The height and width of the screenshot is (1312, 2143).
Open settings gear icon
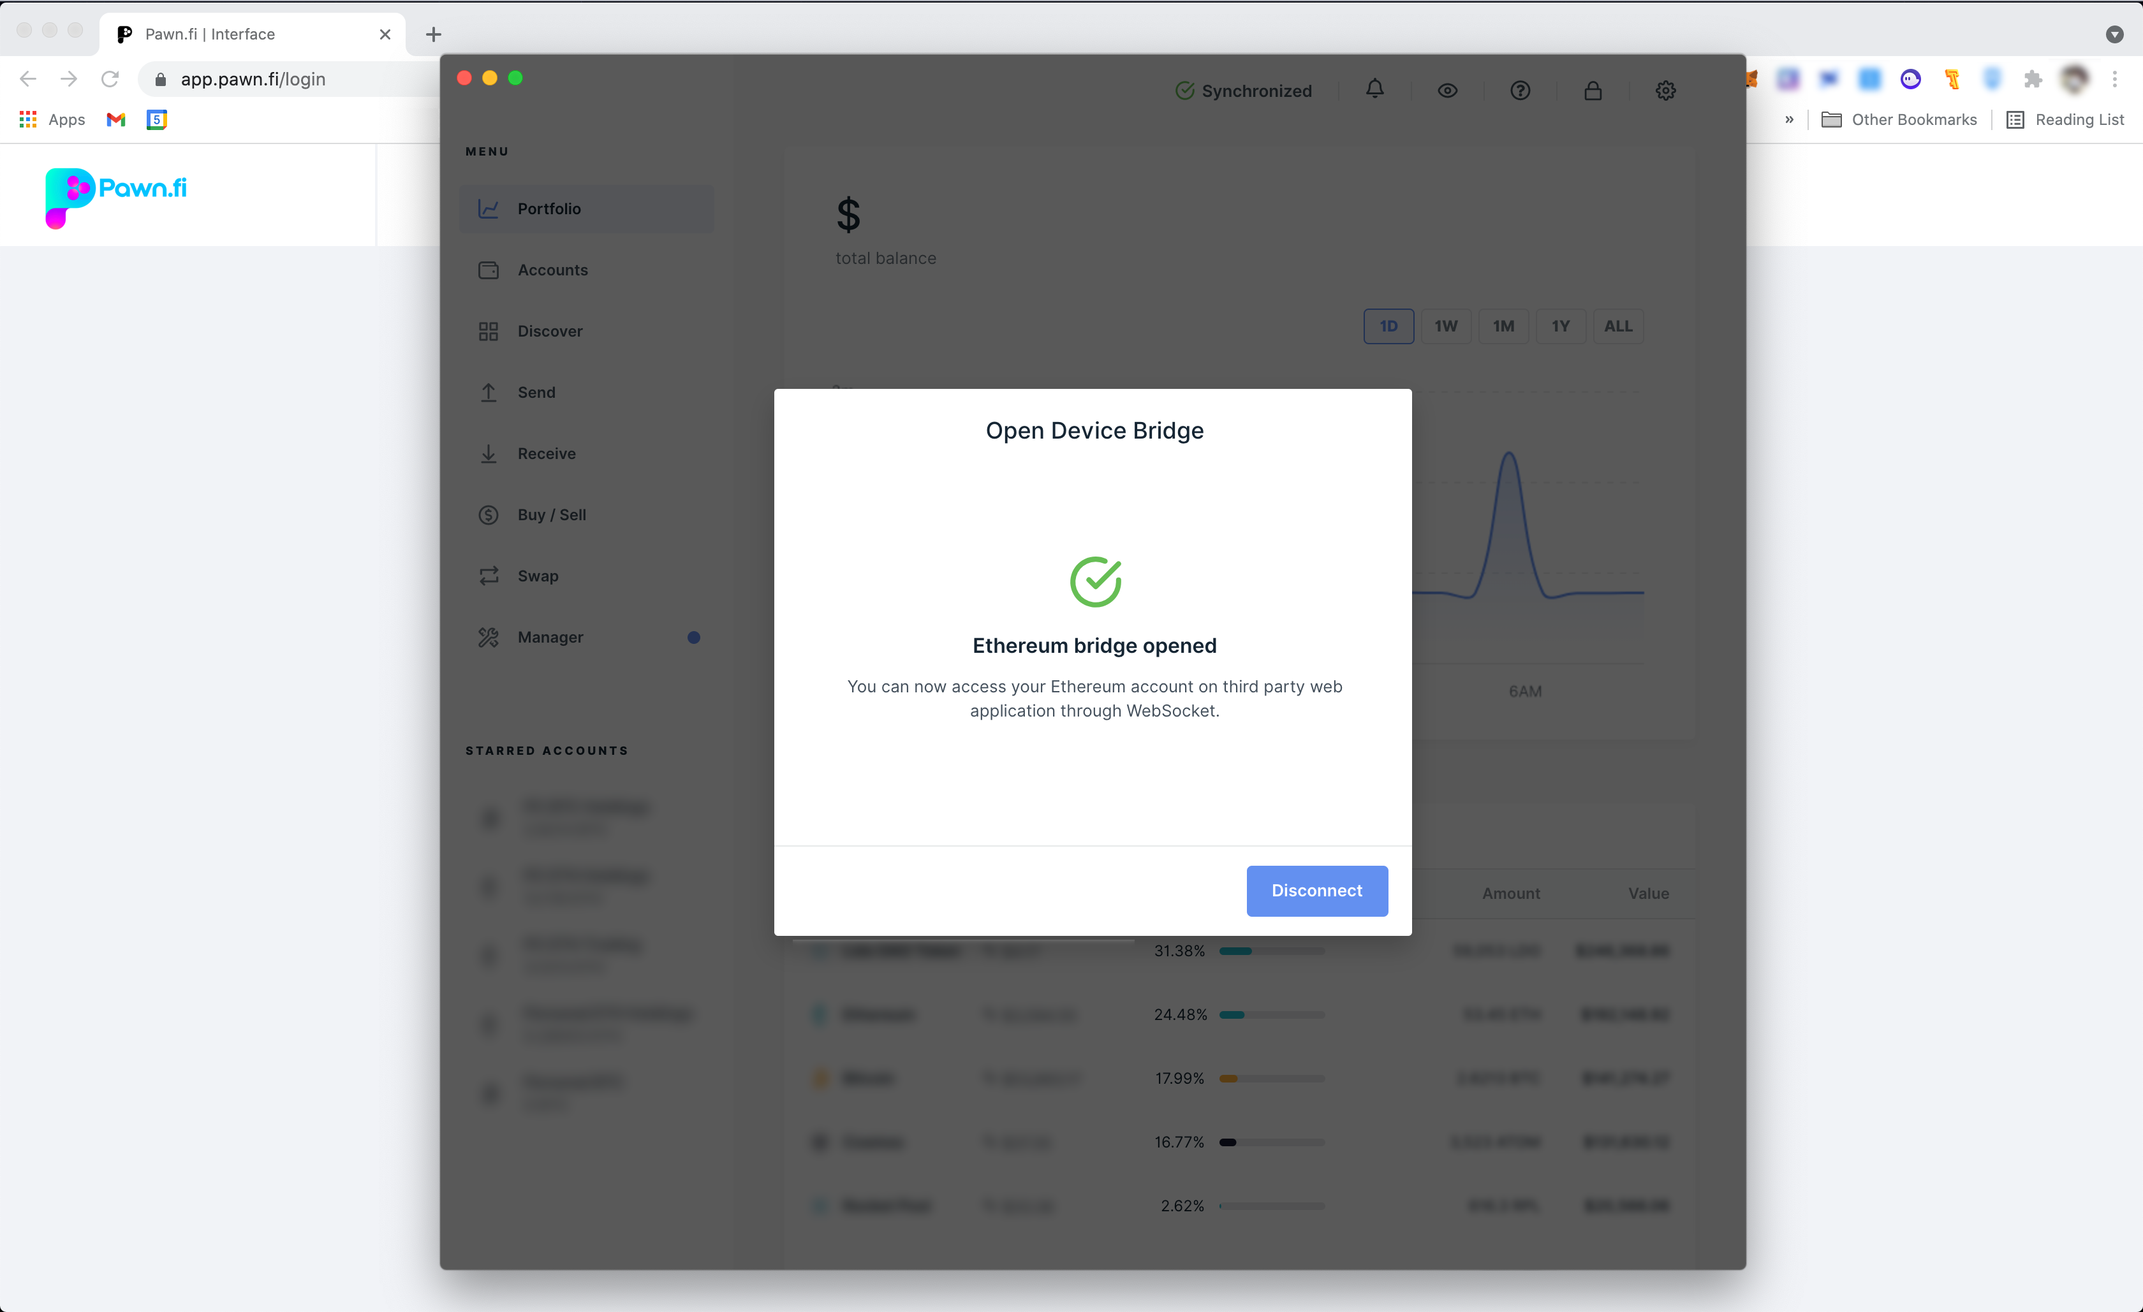[x=1665, y=91]
